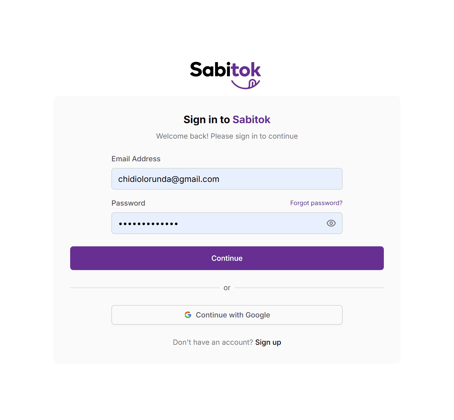
Task: Click the purple Sabitok word in heading
Action: tap(251, 120)
